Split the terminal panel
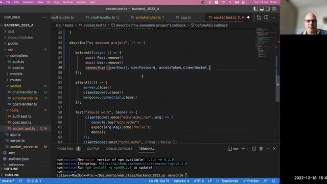The image size is (327, 184). pos(254,149)
